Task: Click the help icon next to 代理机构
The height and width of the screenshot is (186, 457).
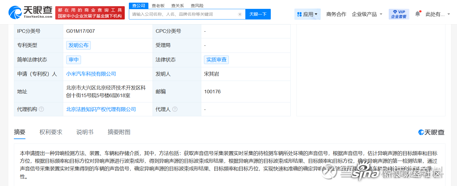Action: tap(41, 109)
